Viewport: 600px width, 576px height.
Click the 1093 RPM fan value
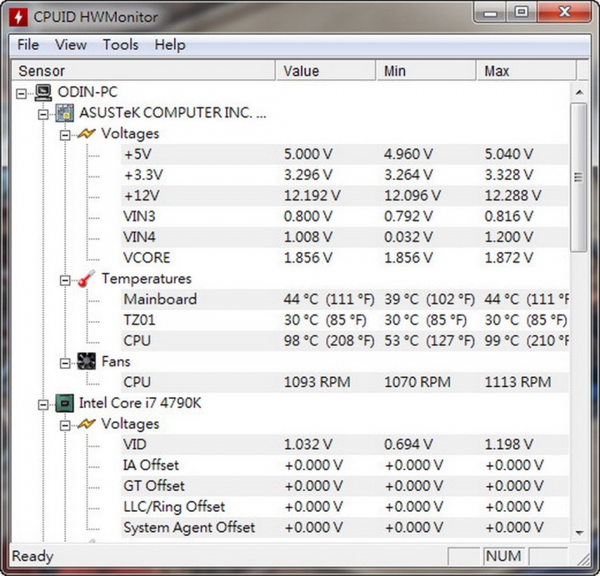[317, 382]
